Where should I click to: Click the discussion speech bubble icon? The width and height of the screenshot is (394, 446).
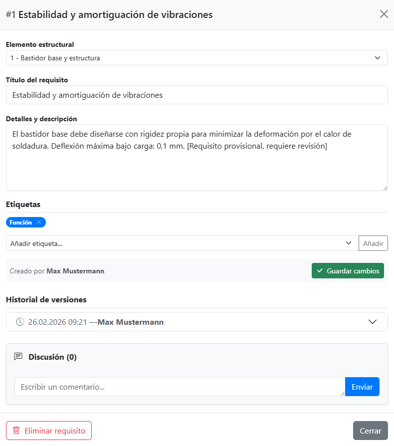click(x=18, y=357)
